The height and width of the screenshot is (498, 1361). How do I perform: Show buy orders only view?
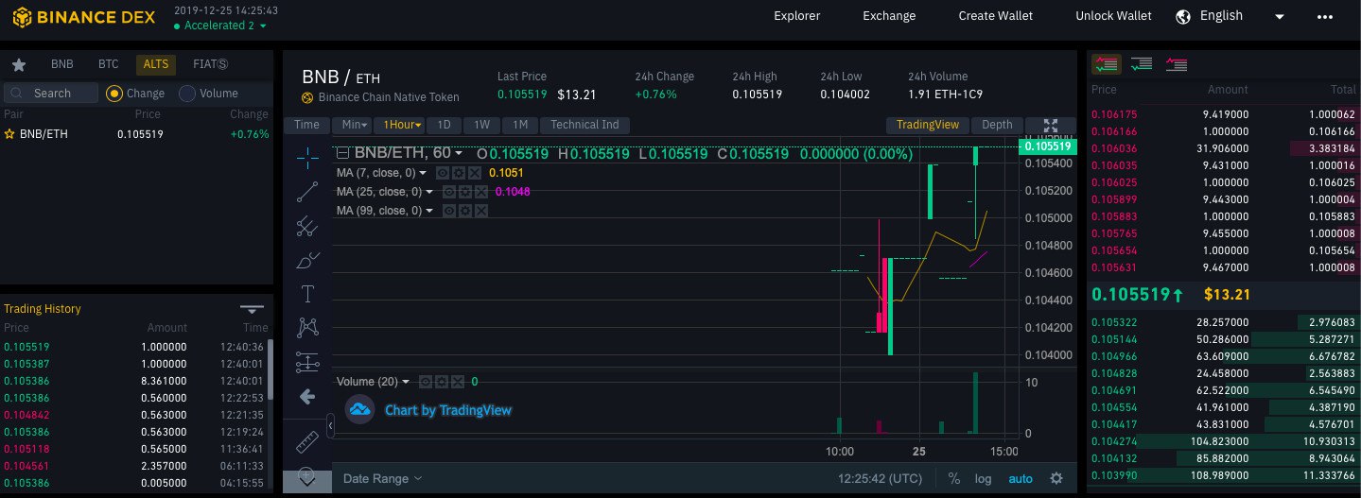1142,64
